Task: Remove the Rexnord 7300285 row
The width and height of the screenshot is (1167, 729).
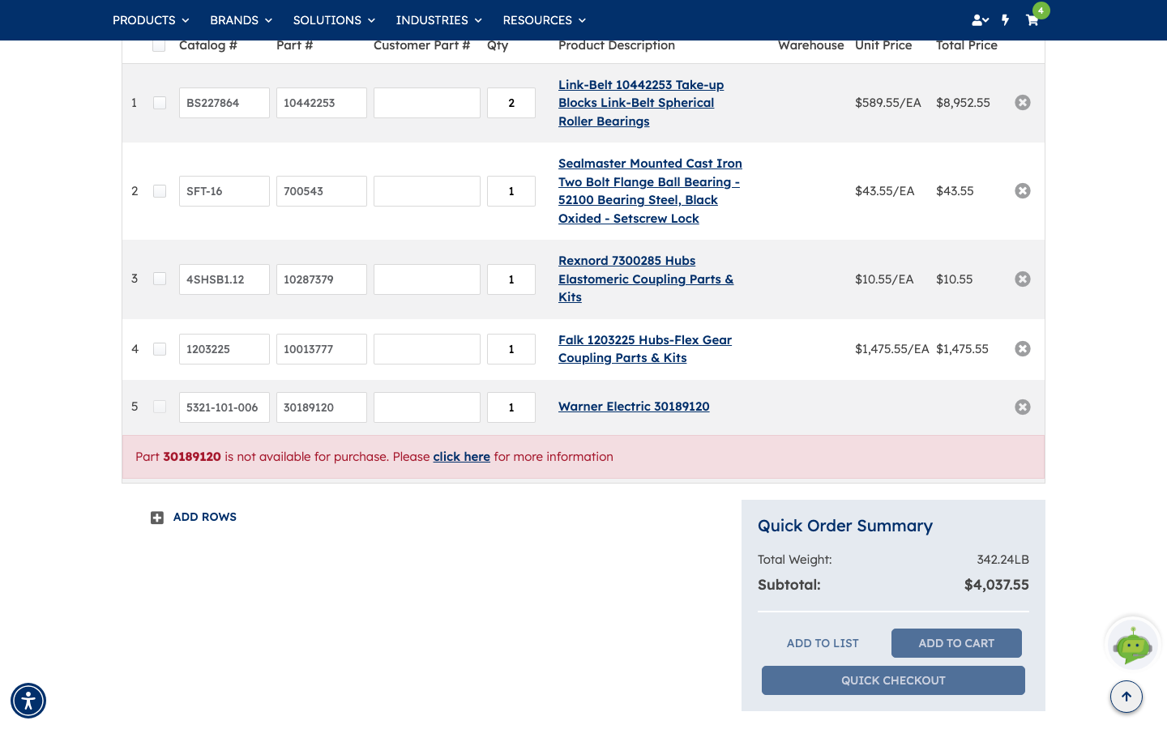Action: (1023, 279)
